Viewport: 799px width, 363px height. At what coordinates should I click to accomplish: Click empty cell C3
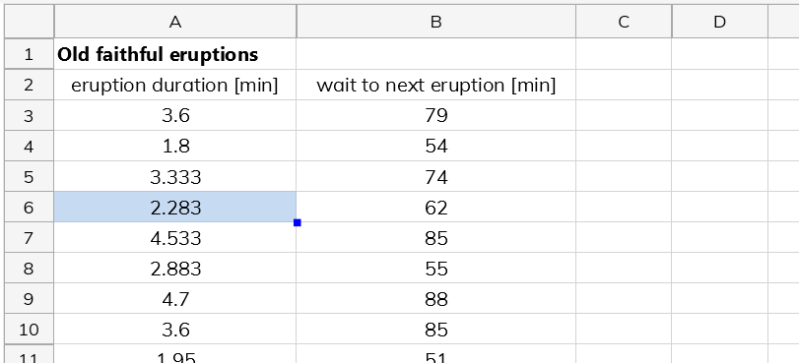(x=624, y=115)
